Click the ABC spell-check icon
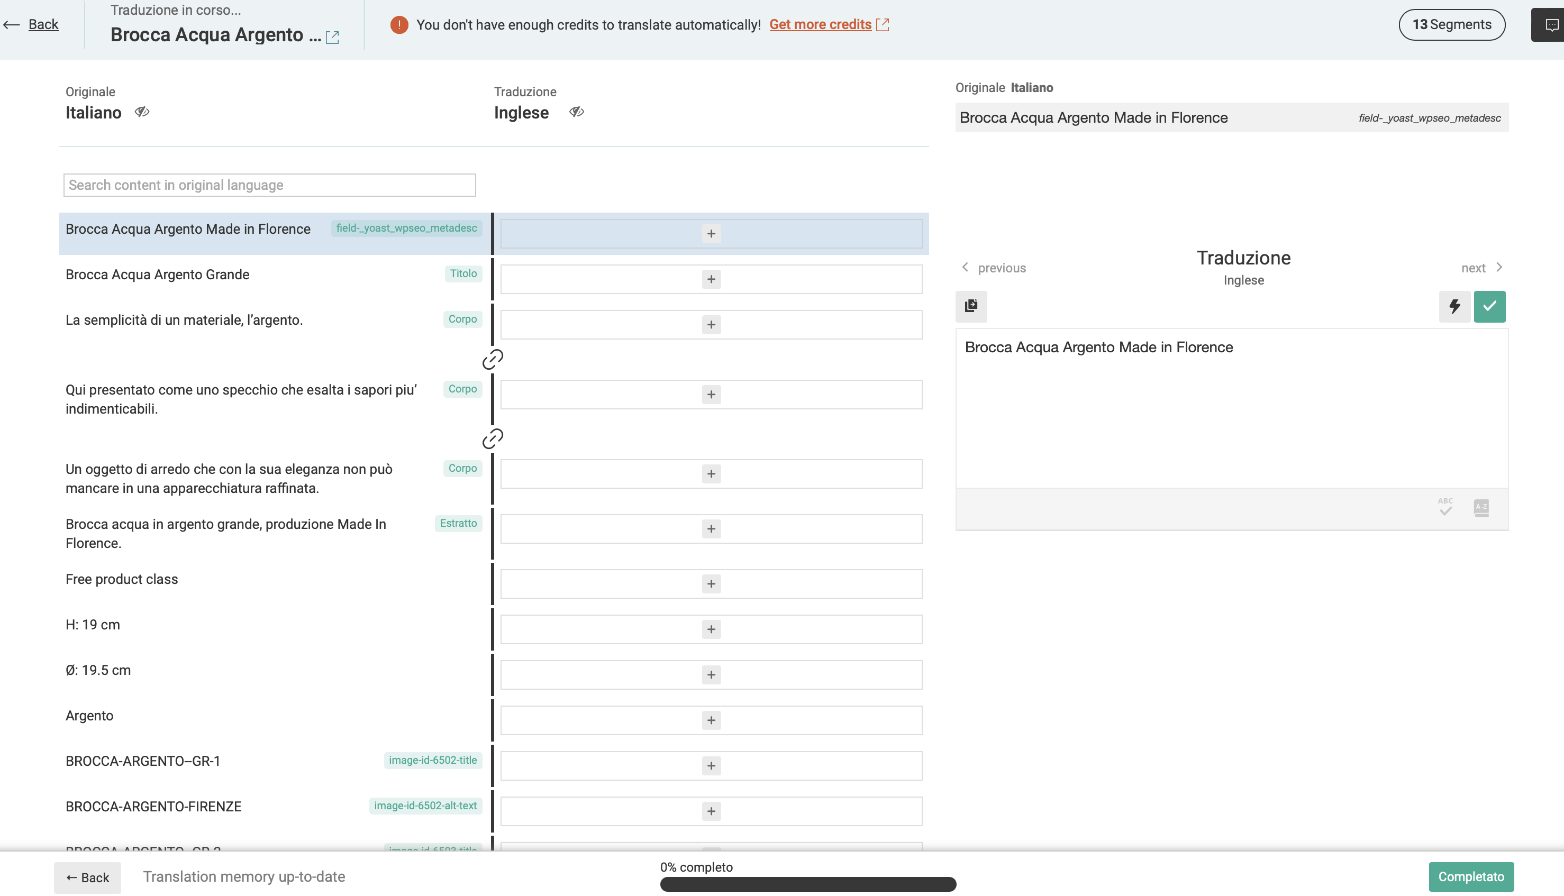This screenshot has width=1564, height=896. point(1445,507)
